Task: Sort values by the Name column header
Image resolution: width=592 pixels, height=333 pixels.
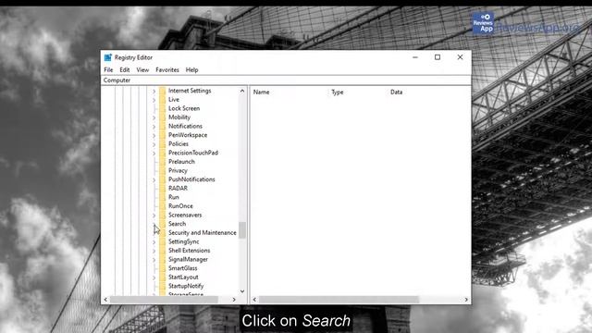Action: [x=261, y=92]
